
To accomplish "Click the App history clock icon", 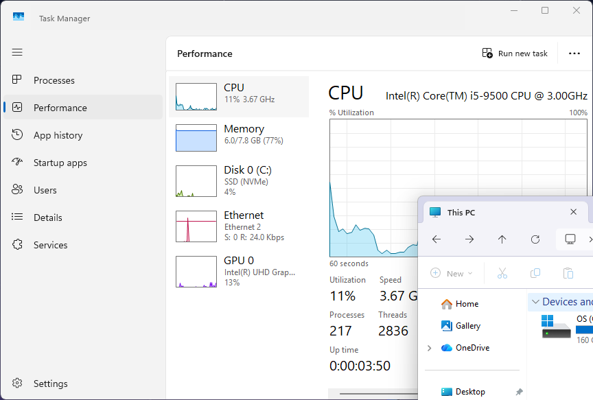I will click(17, 134).
